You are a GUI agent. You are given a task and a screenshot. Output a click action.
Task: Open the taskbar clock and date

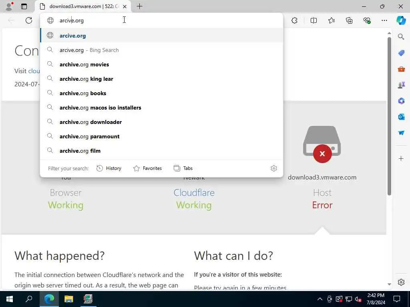pos(376,299)
